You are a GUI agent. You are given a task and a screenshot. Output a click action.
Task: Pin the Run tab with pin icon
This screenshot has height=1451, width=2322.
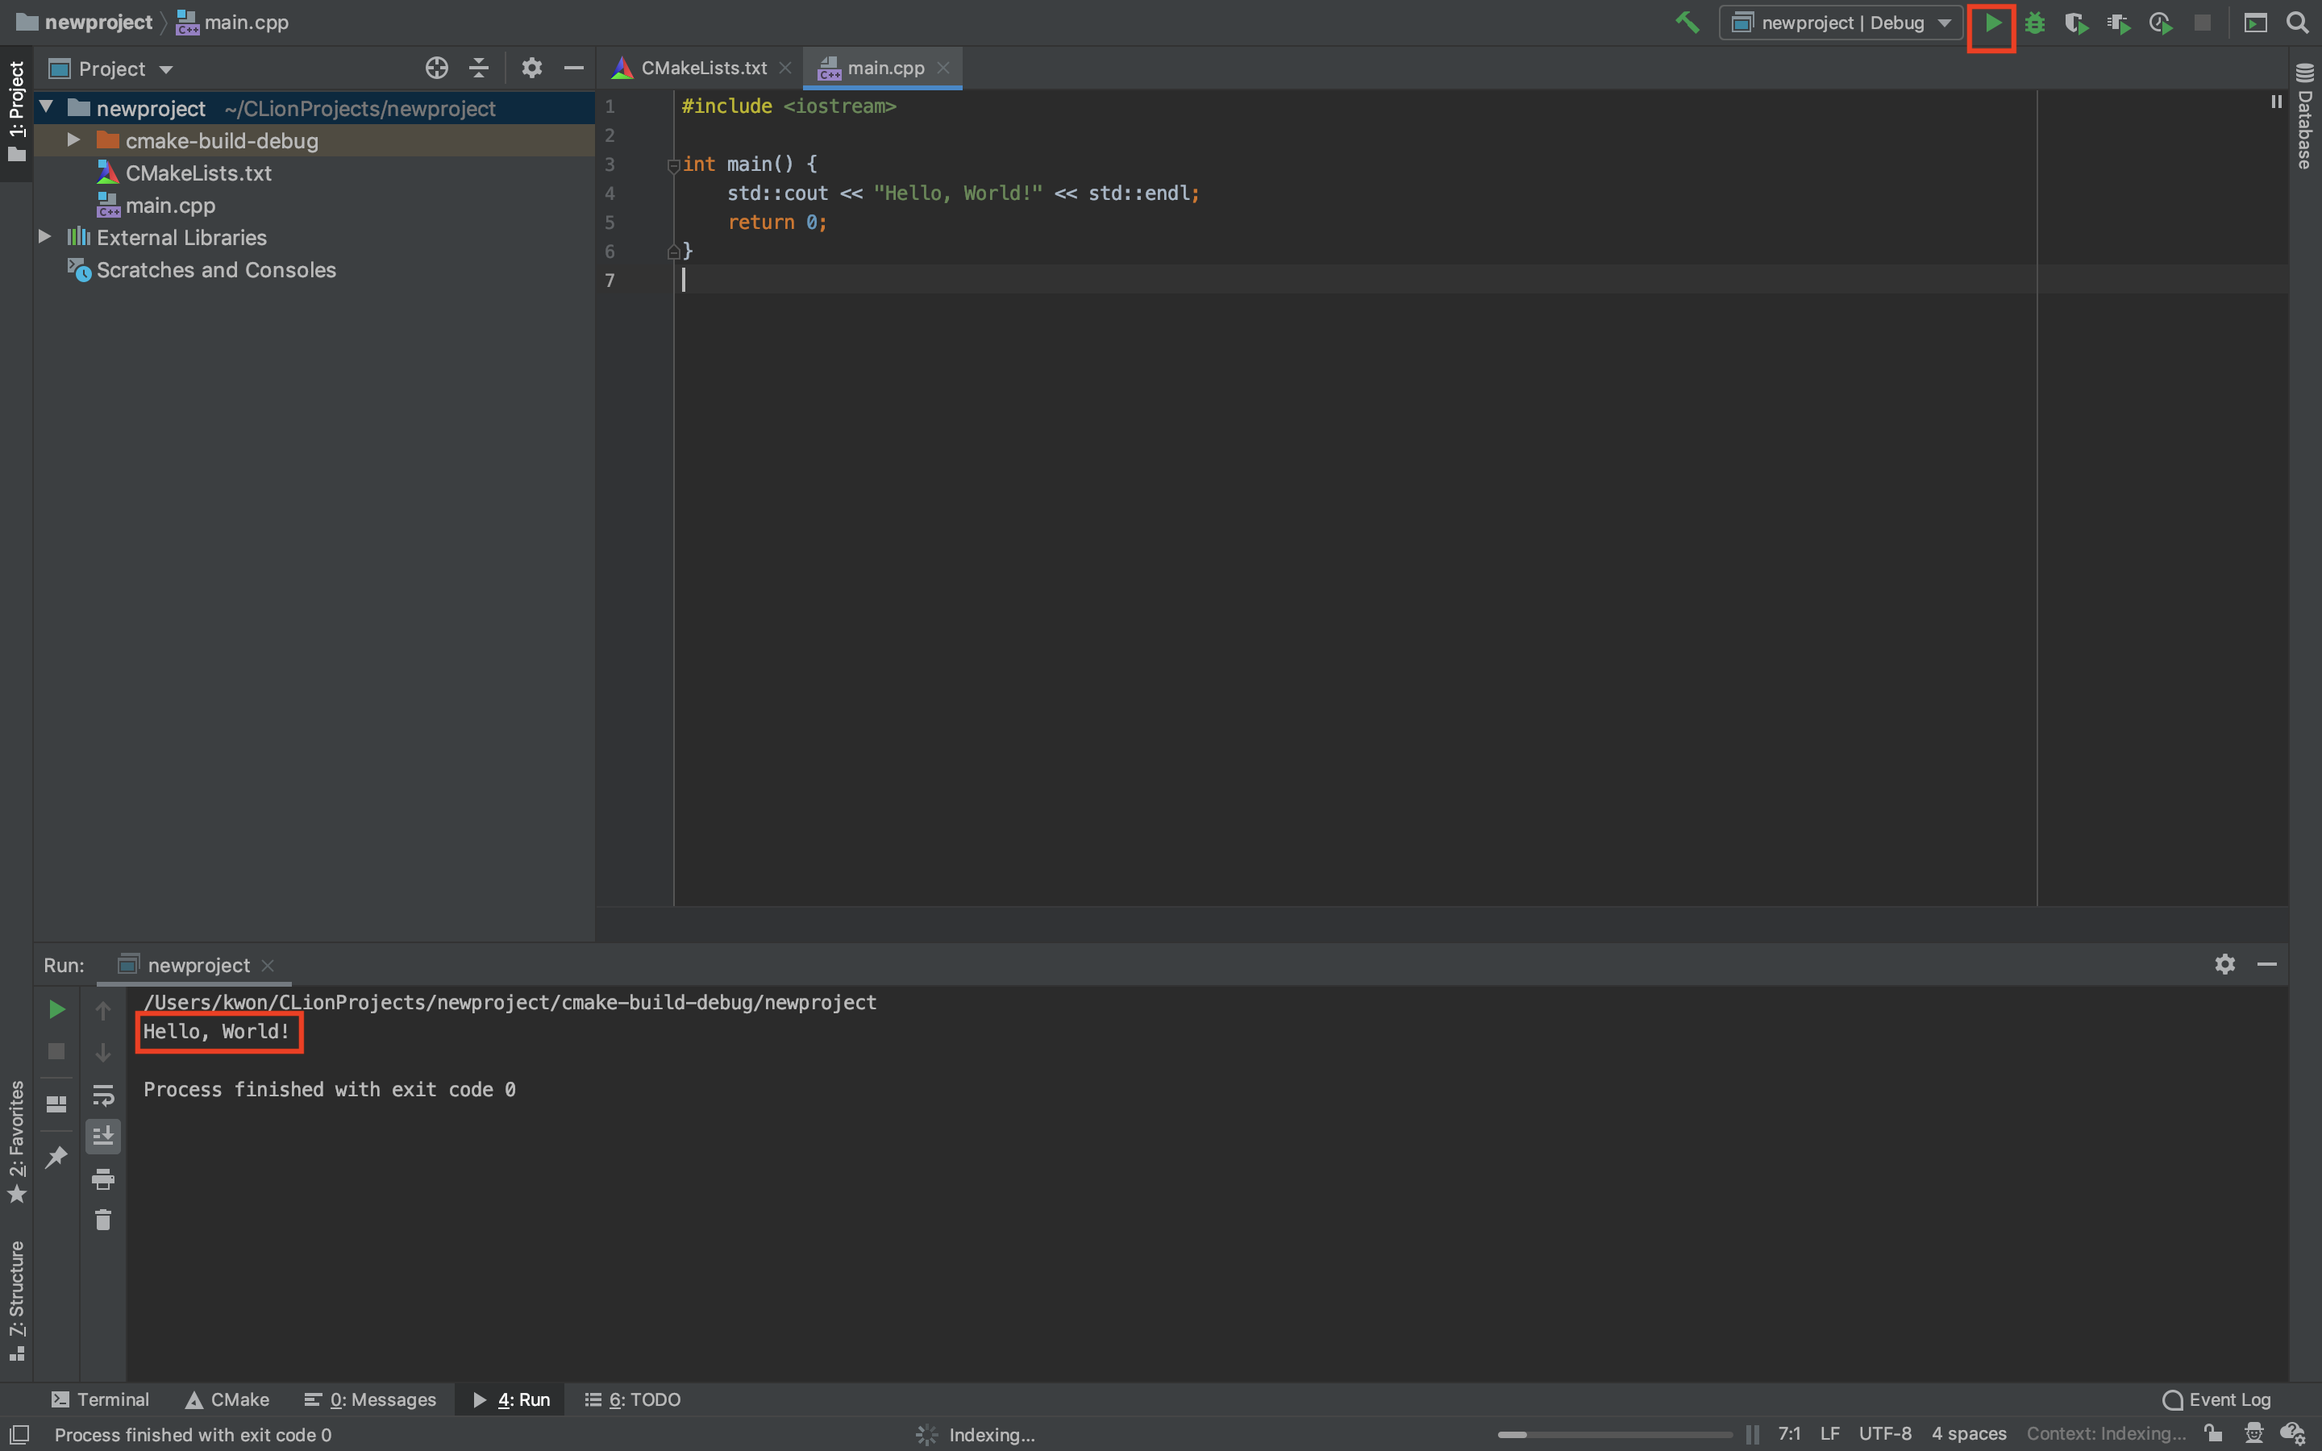coord(56,1157)
